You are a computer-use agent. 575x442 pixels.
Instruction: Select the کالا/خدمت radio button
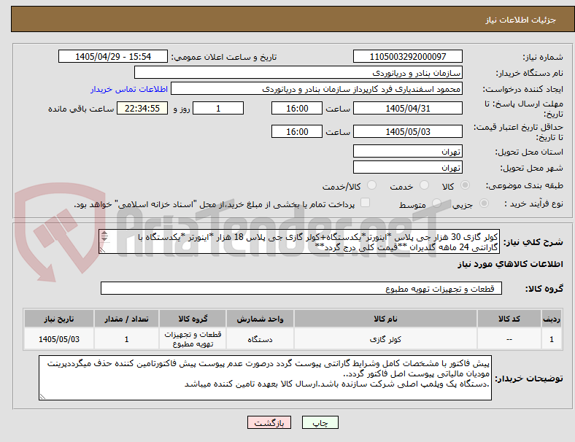tap(371, 185)
